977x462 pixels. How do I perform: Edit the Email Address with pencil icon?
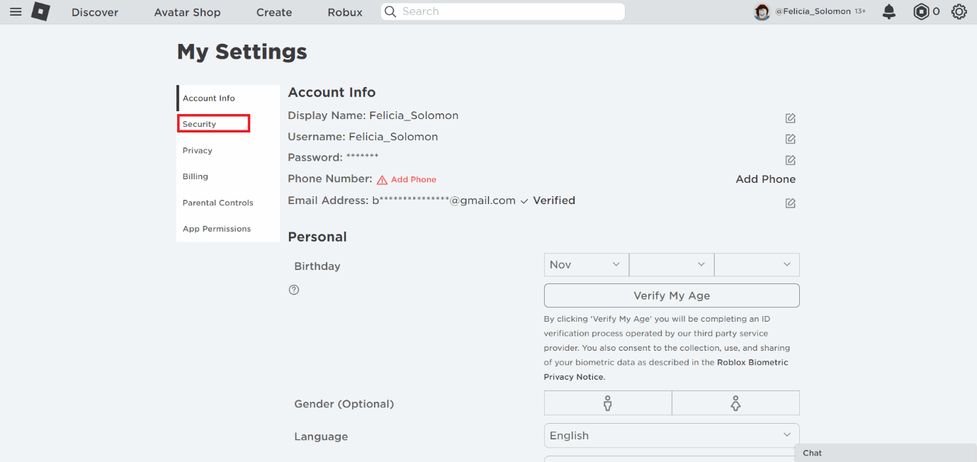pos(791,203)
